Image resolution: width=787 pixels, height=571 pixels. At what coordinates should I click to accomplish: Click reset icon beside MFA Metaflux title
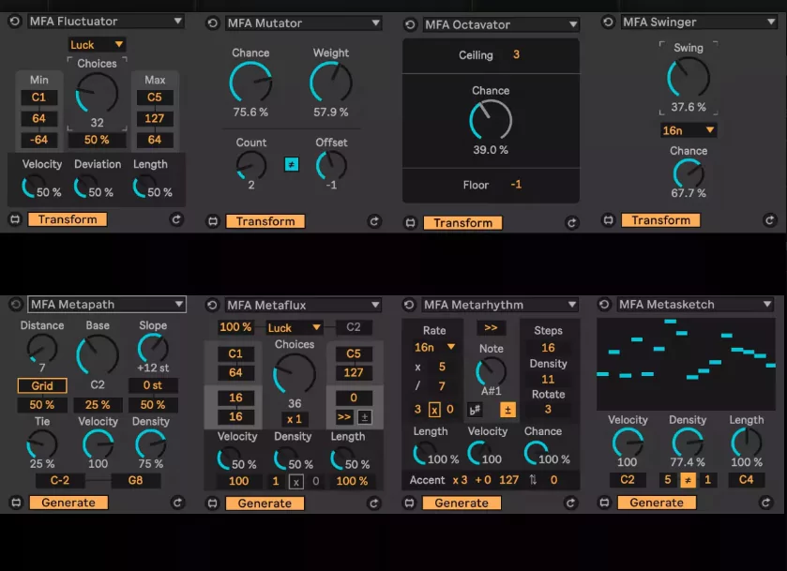pos(212,305)
